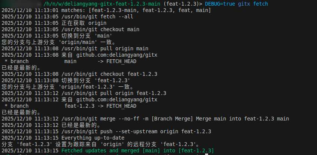This screenshot has width=317, height=155.
Task: Click the 'feat-1.2.3 -> FETCH_HEAD' branch line
Action: tap(100, 106)
